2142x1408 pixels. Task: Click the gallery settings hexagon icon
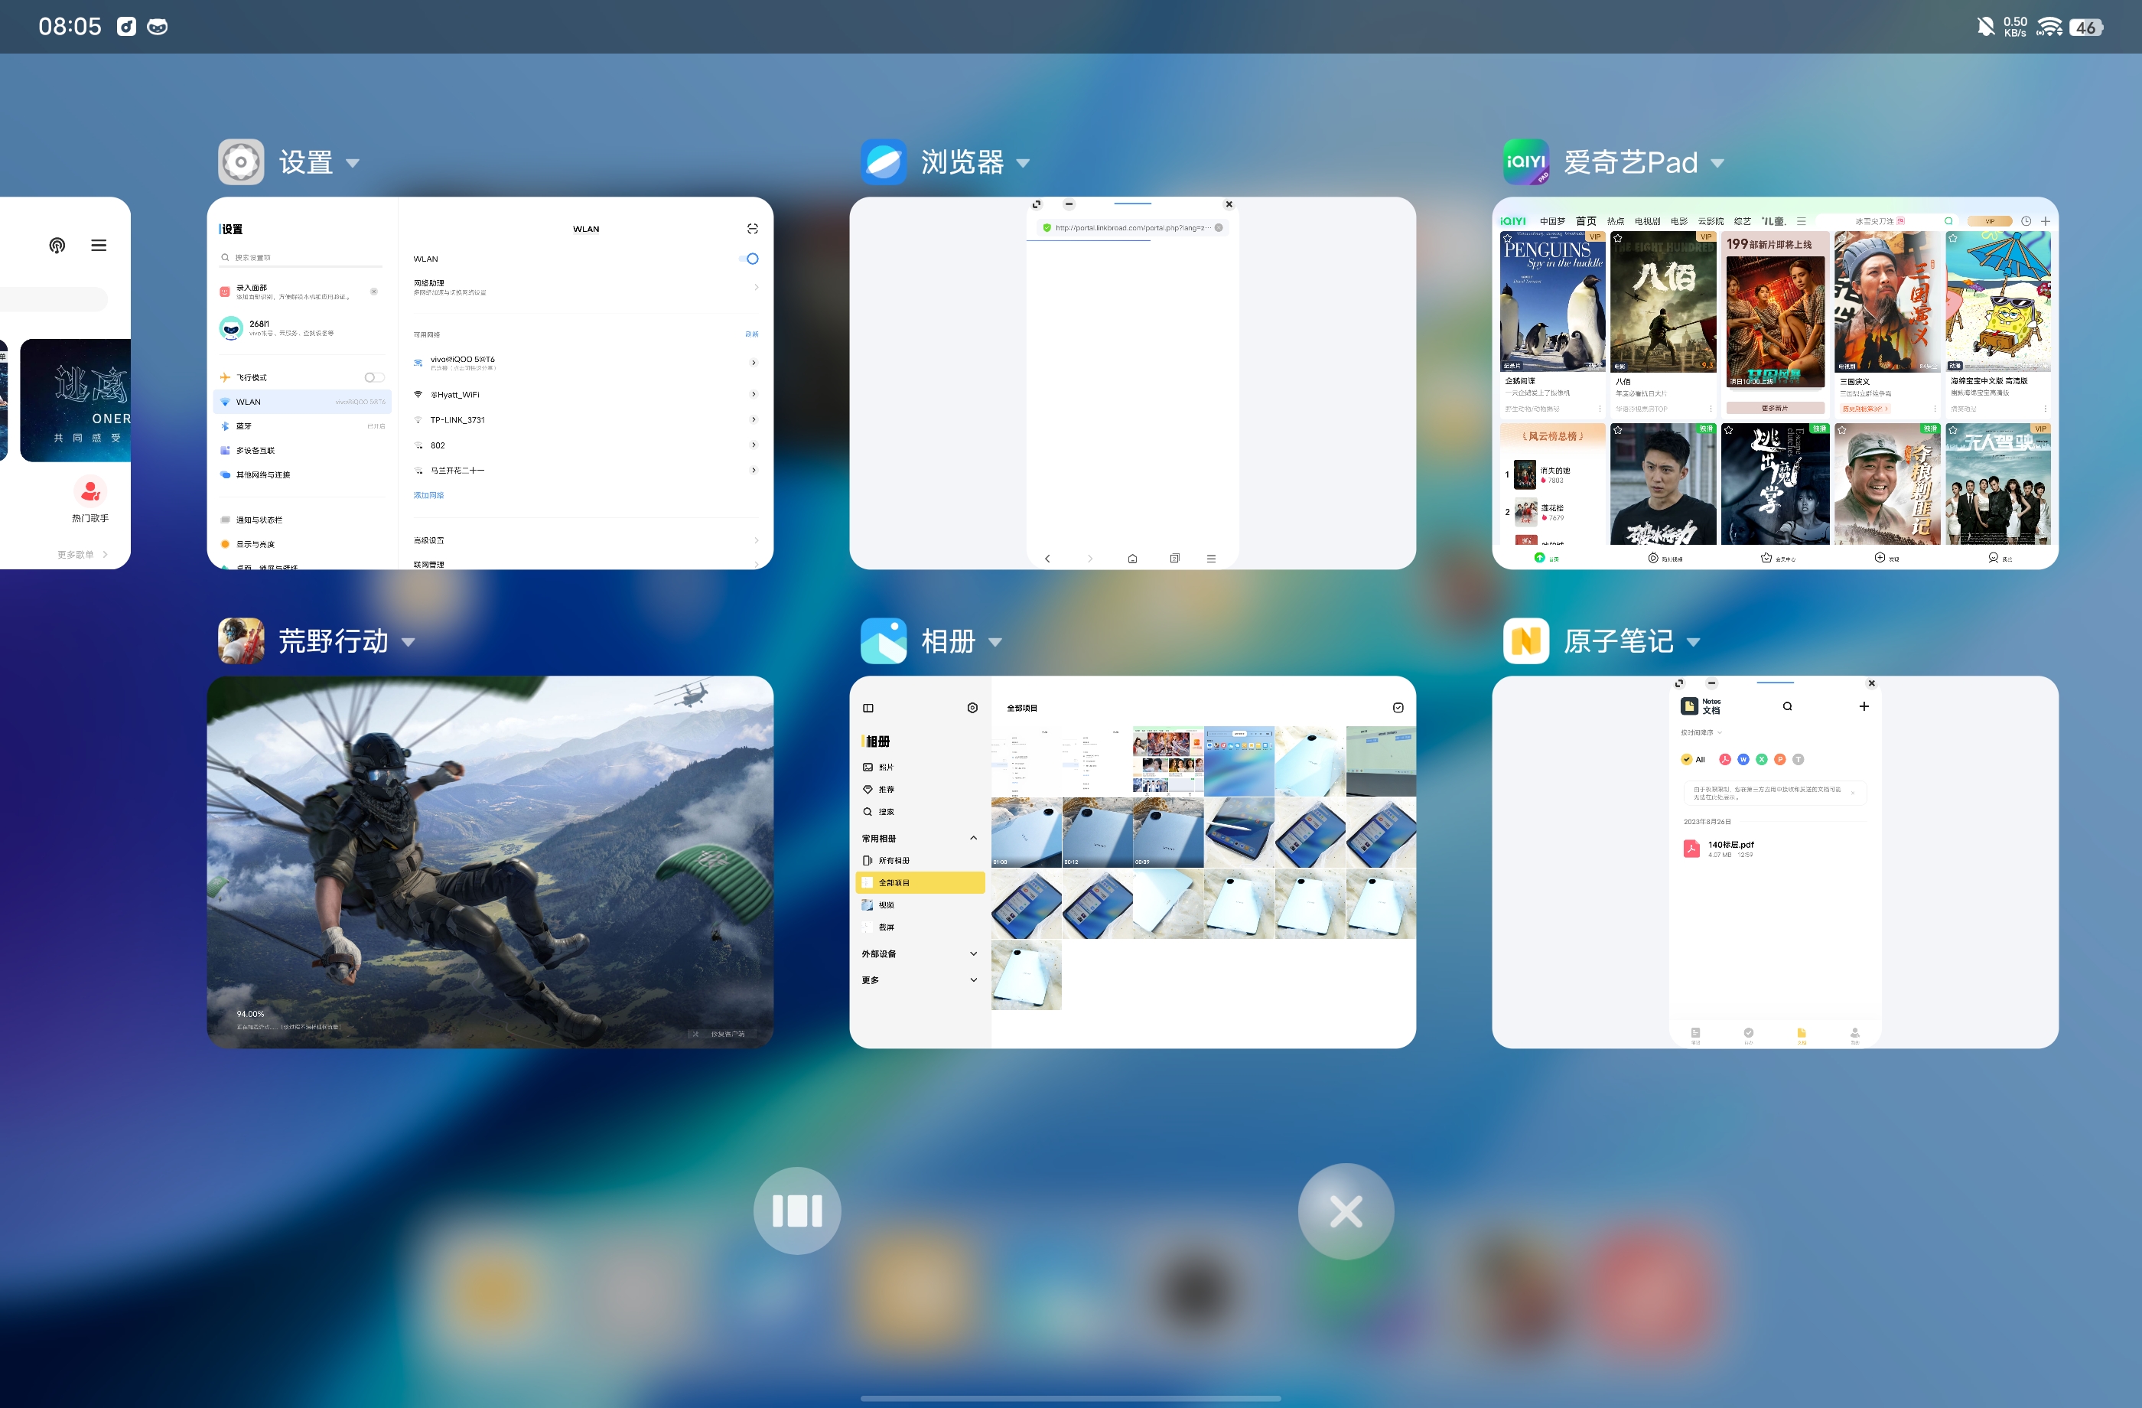[972, 709]
